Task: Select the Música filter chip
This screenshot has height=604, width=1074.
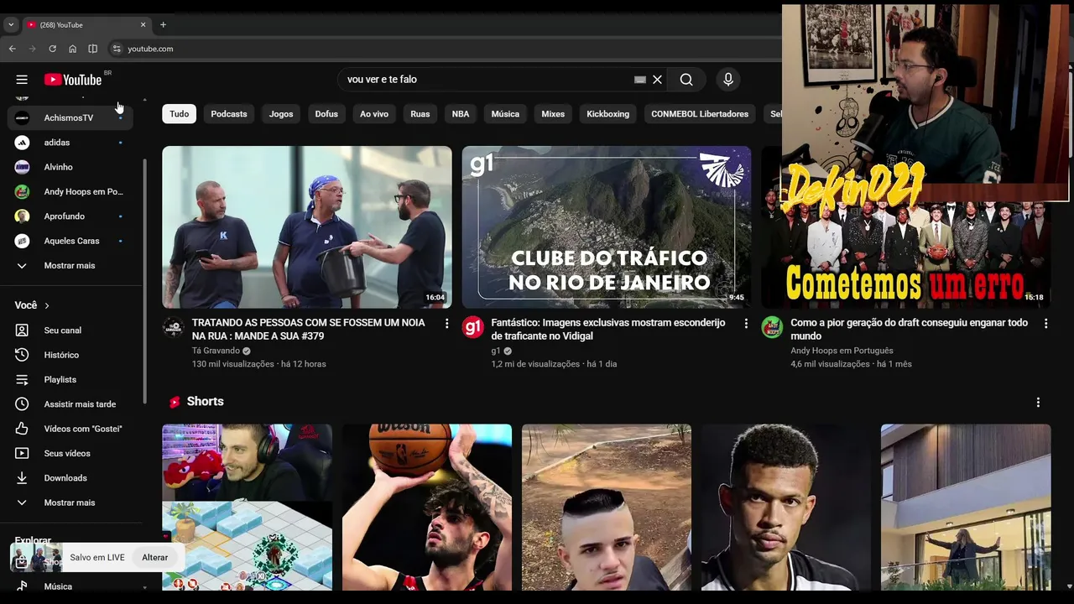Action: pos(505,114)
